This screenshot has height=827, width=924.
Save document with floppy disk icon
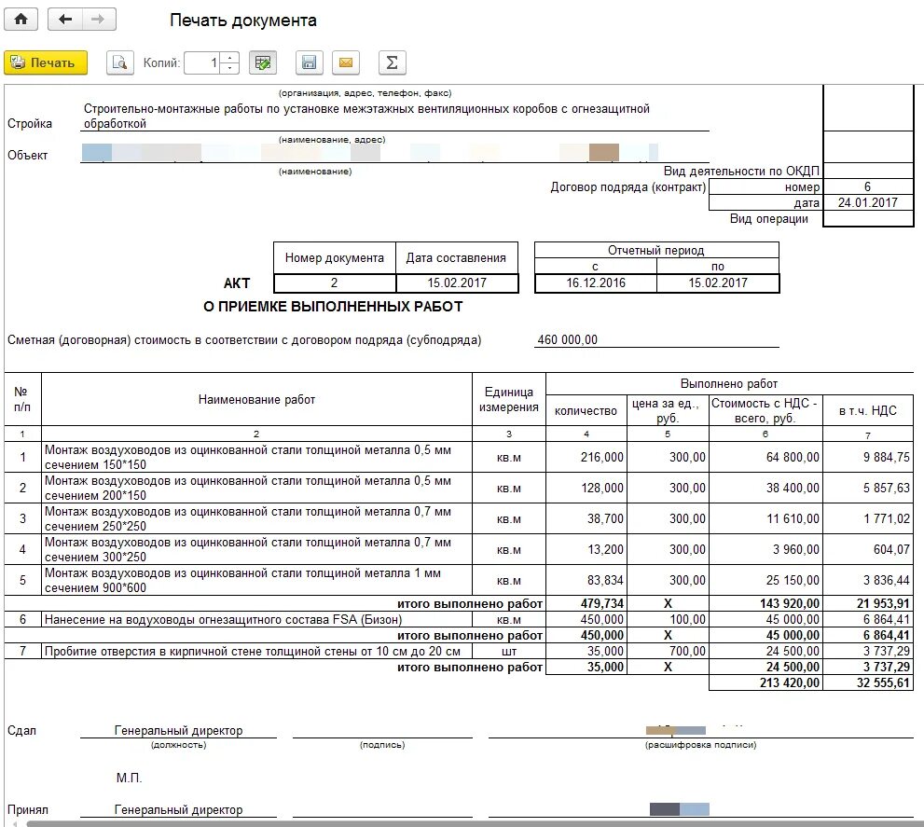(310, 62)
